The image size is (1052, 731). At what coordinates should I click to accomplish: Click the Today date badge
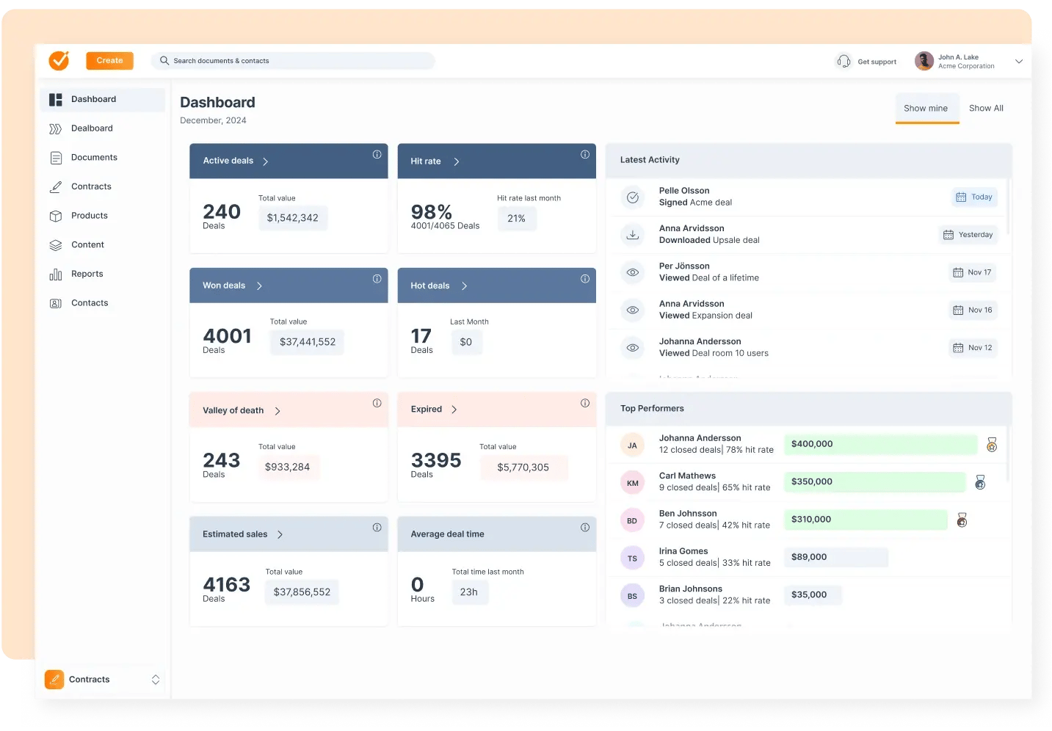pyautogui.click(x=974, y=197)
